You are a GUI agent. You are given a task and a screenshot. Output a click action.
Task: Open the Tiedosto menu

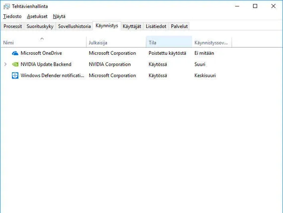click(12, 16)
